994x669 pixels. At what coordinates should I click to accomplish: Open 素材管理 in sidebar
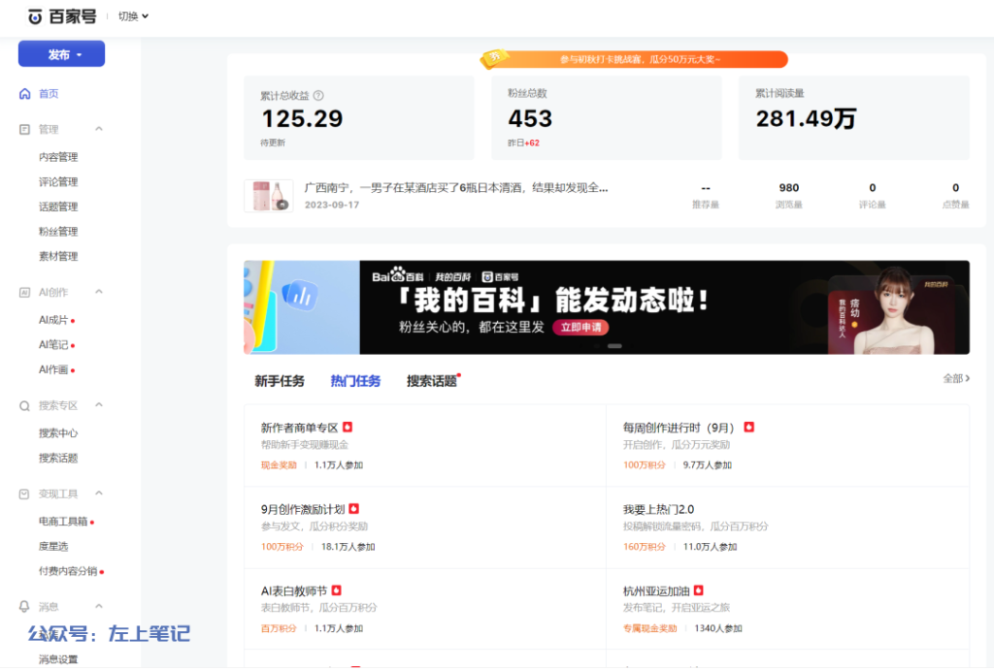tap(58, 256)
